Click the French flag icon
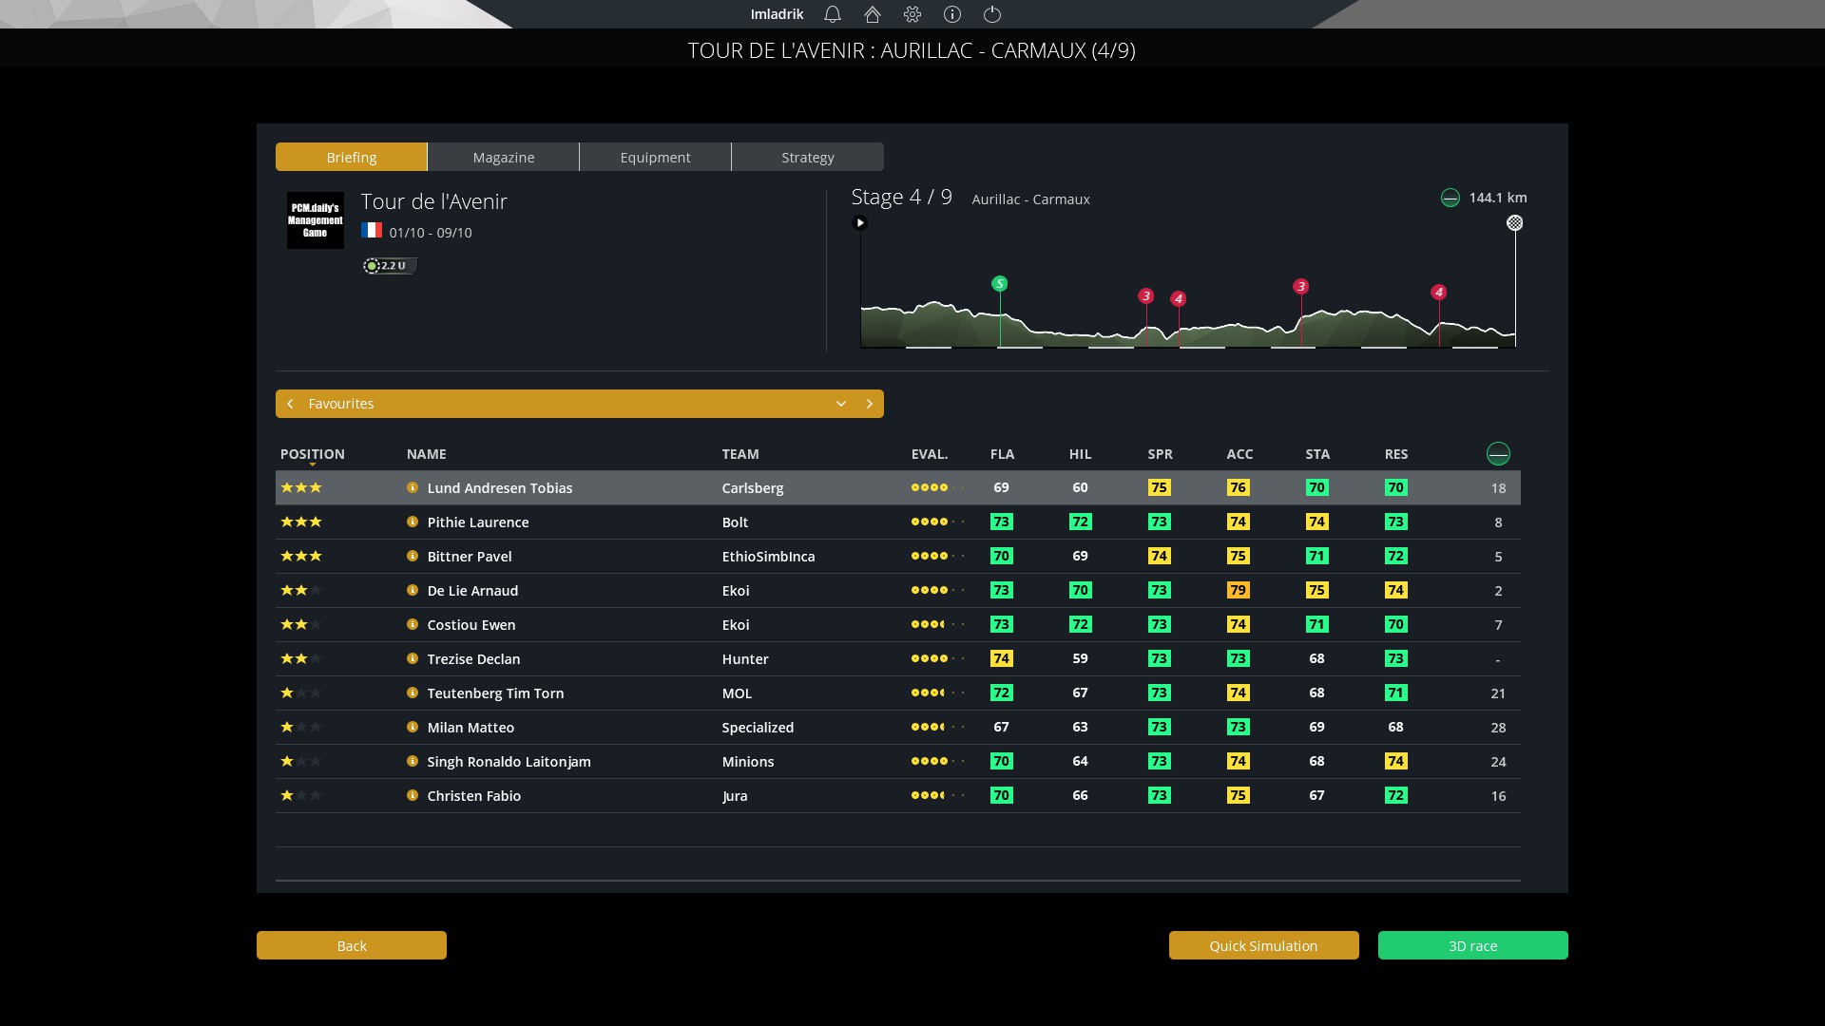This screenshot has height=1026, width=1825. (x=372, y=231)
